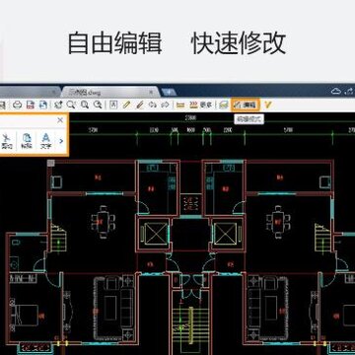Viewport: 355px width, 355px height.
Task: Click the share icon next to cloud
Action: 350,91
